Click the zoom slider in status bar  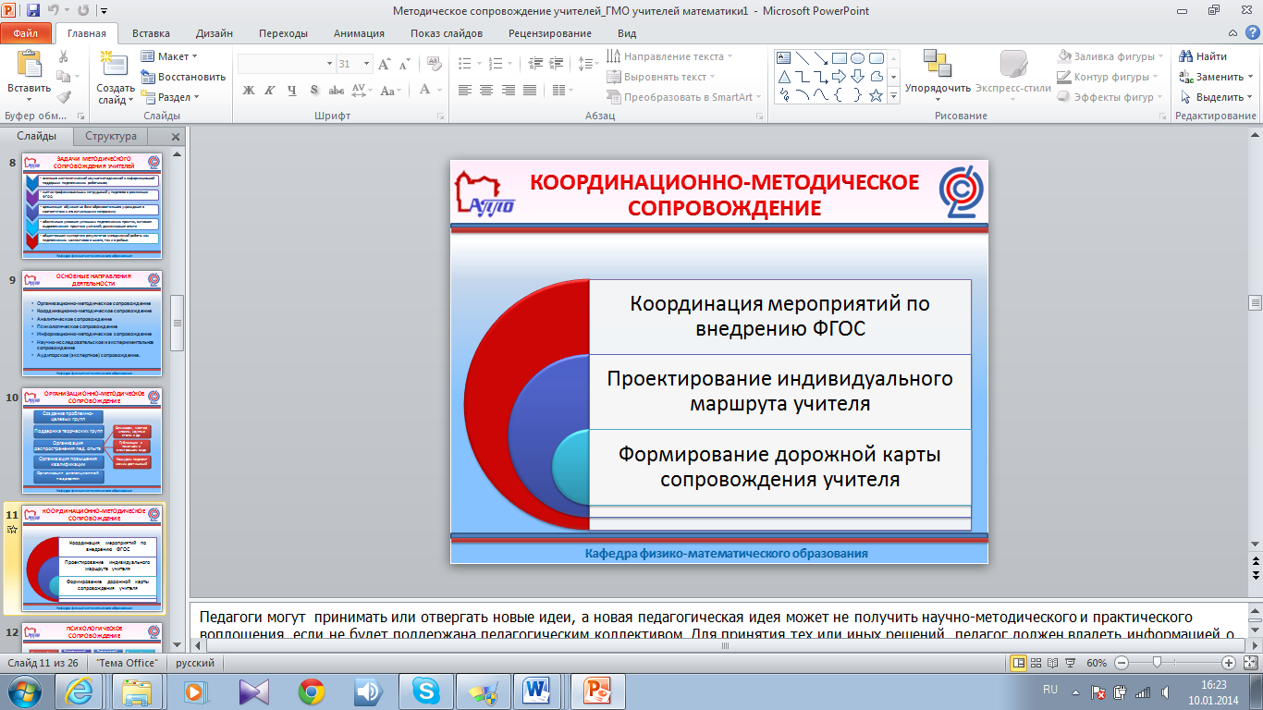coord(1157,663)
